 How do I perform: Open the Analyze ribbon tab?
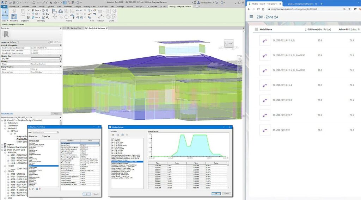78,6
